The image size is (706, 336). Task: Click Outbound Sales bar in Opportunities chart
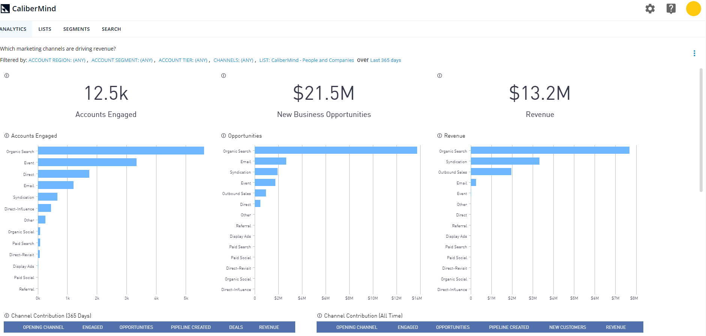click(x=260, y=193)
